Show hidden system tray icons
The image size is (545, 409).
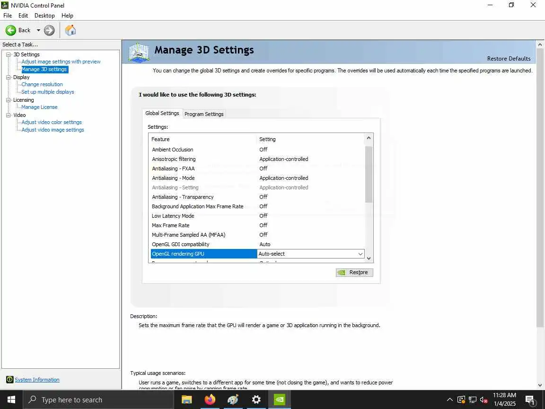(x=449, y=400)
